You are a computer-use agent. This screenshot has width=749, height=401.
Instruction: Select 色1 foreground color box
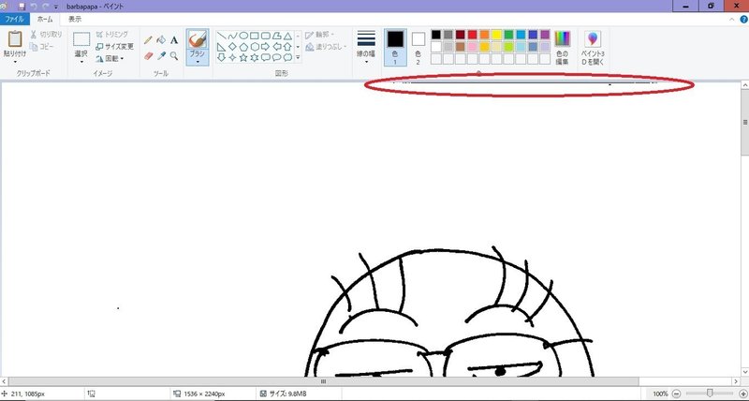[395, 47]
